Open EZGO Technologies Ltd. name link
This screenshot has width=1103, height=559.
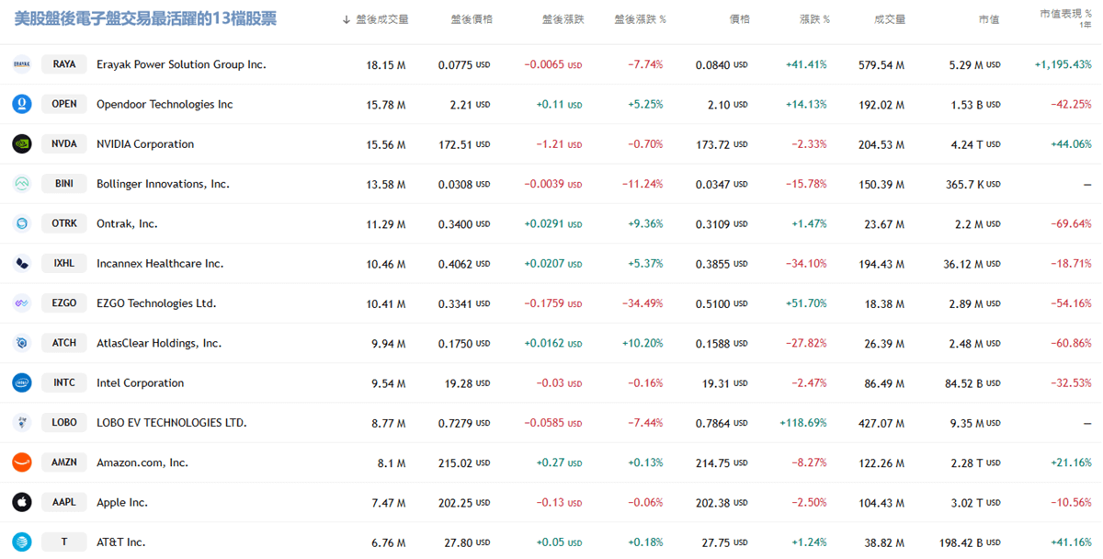(156, 303)
